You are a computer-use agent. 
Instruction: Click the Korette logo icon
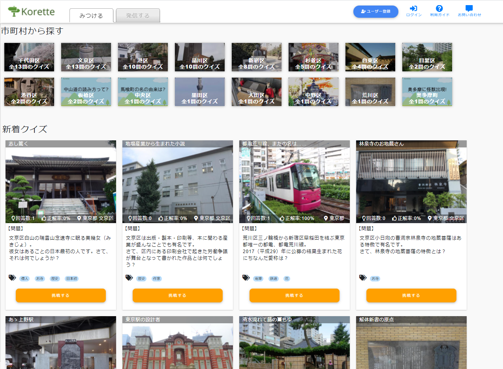pyautogui.click(x=14, y=11)
